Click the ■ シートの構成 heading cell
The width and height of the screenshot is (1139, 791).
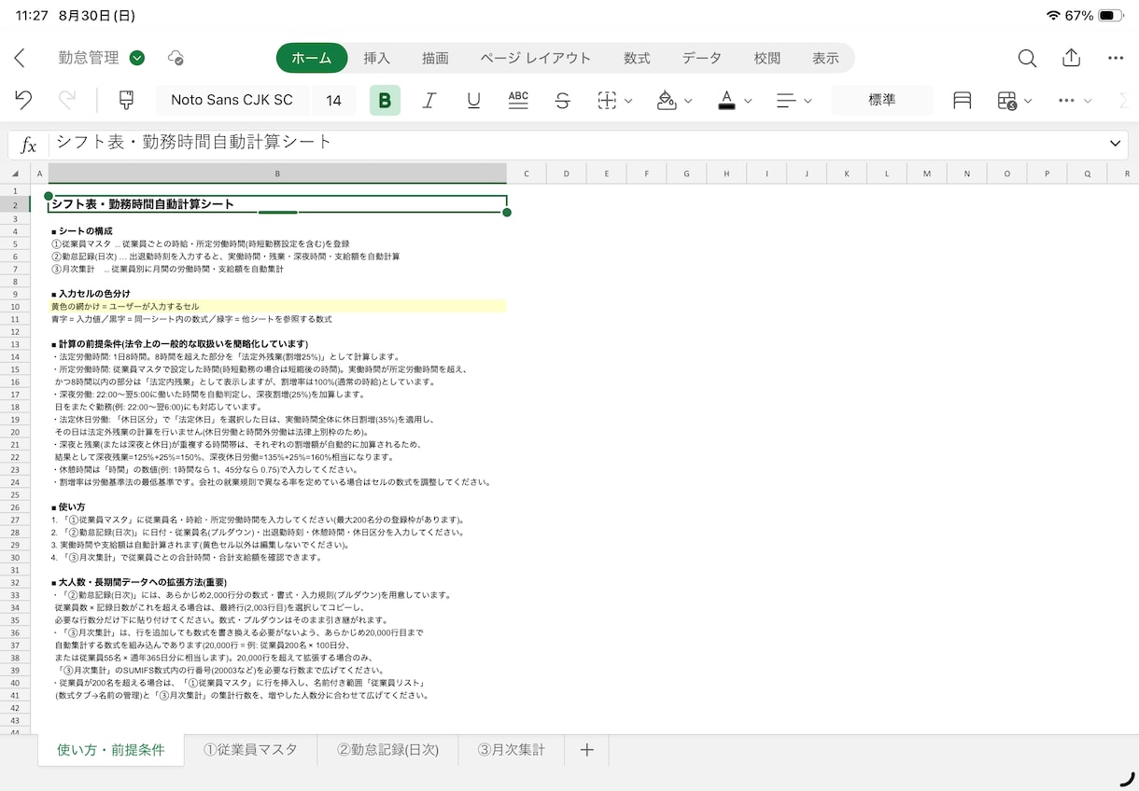point(277,230)
